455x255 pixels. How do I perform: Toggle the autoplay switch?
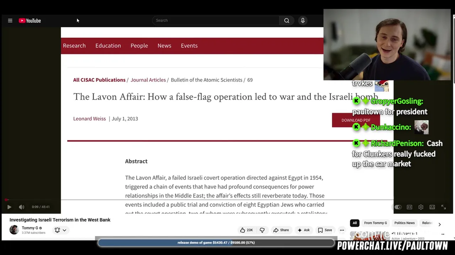pos(398,207)
